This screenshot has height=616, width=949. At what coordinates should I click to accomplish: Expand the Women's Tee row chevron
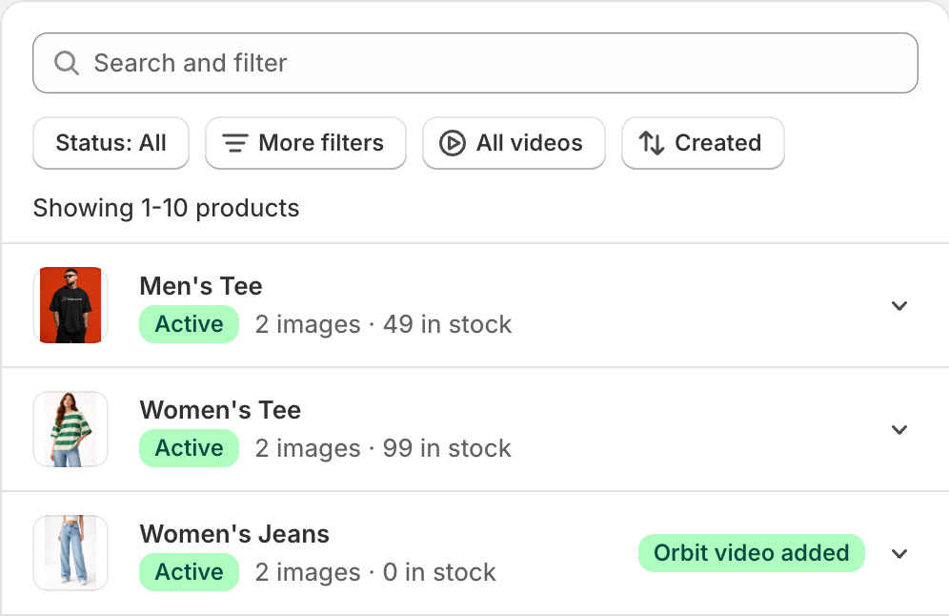[899, 429]
